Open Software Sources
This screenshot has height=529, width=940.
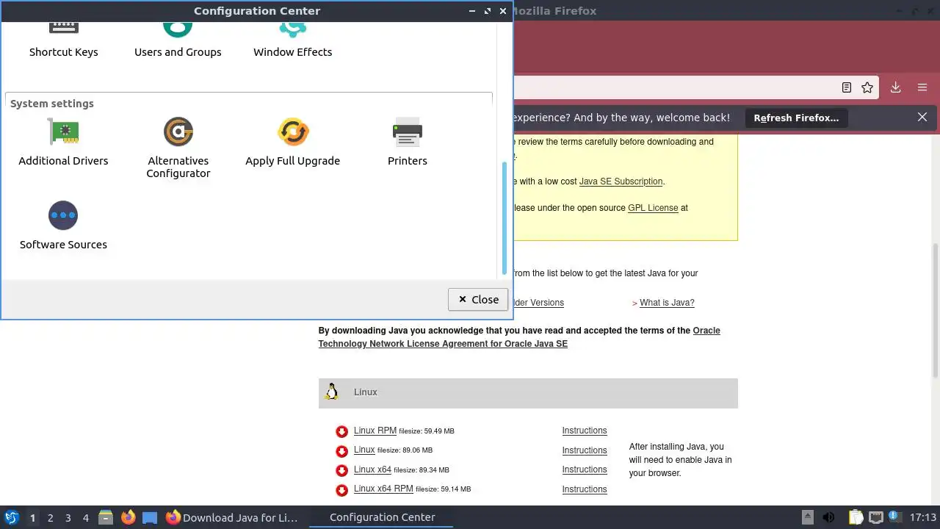click(x=63, y=226)
